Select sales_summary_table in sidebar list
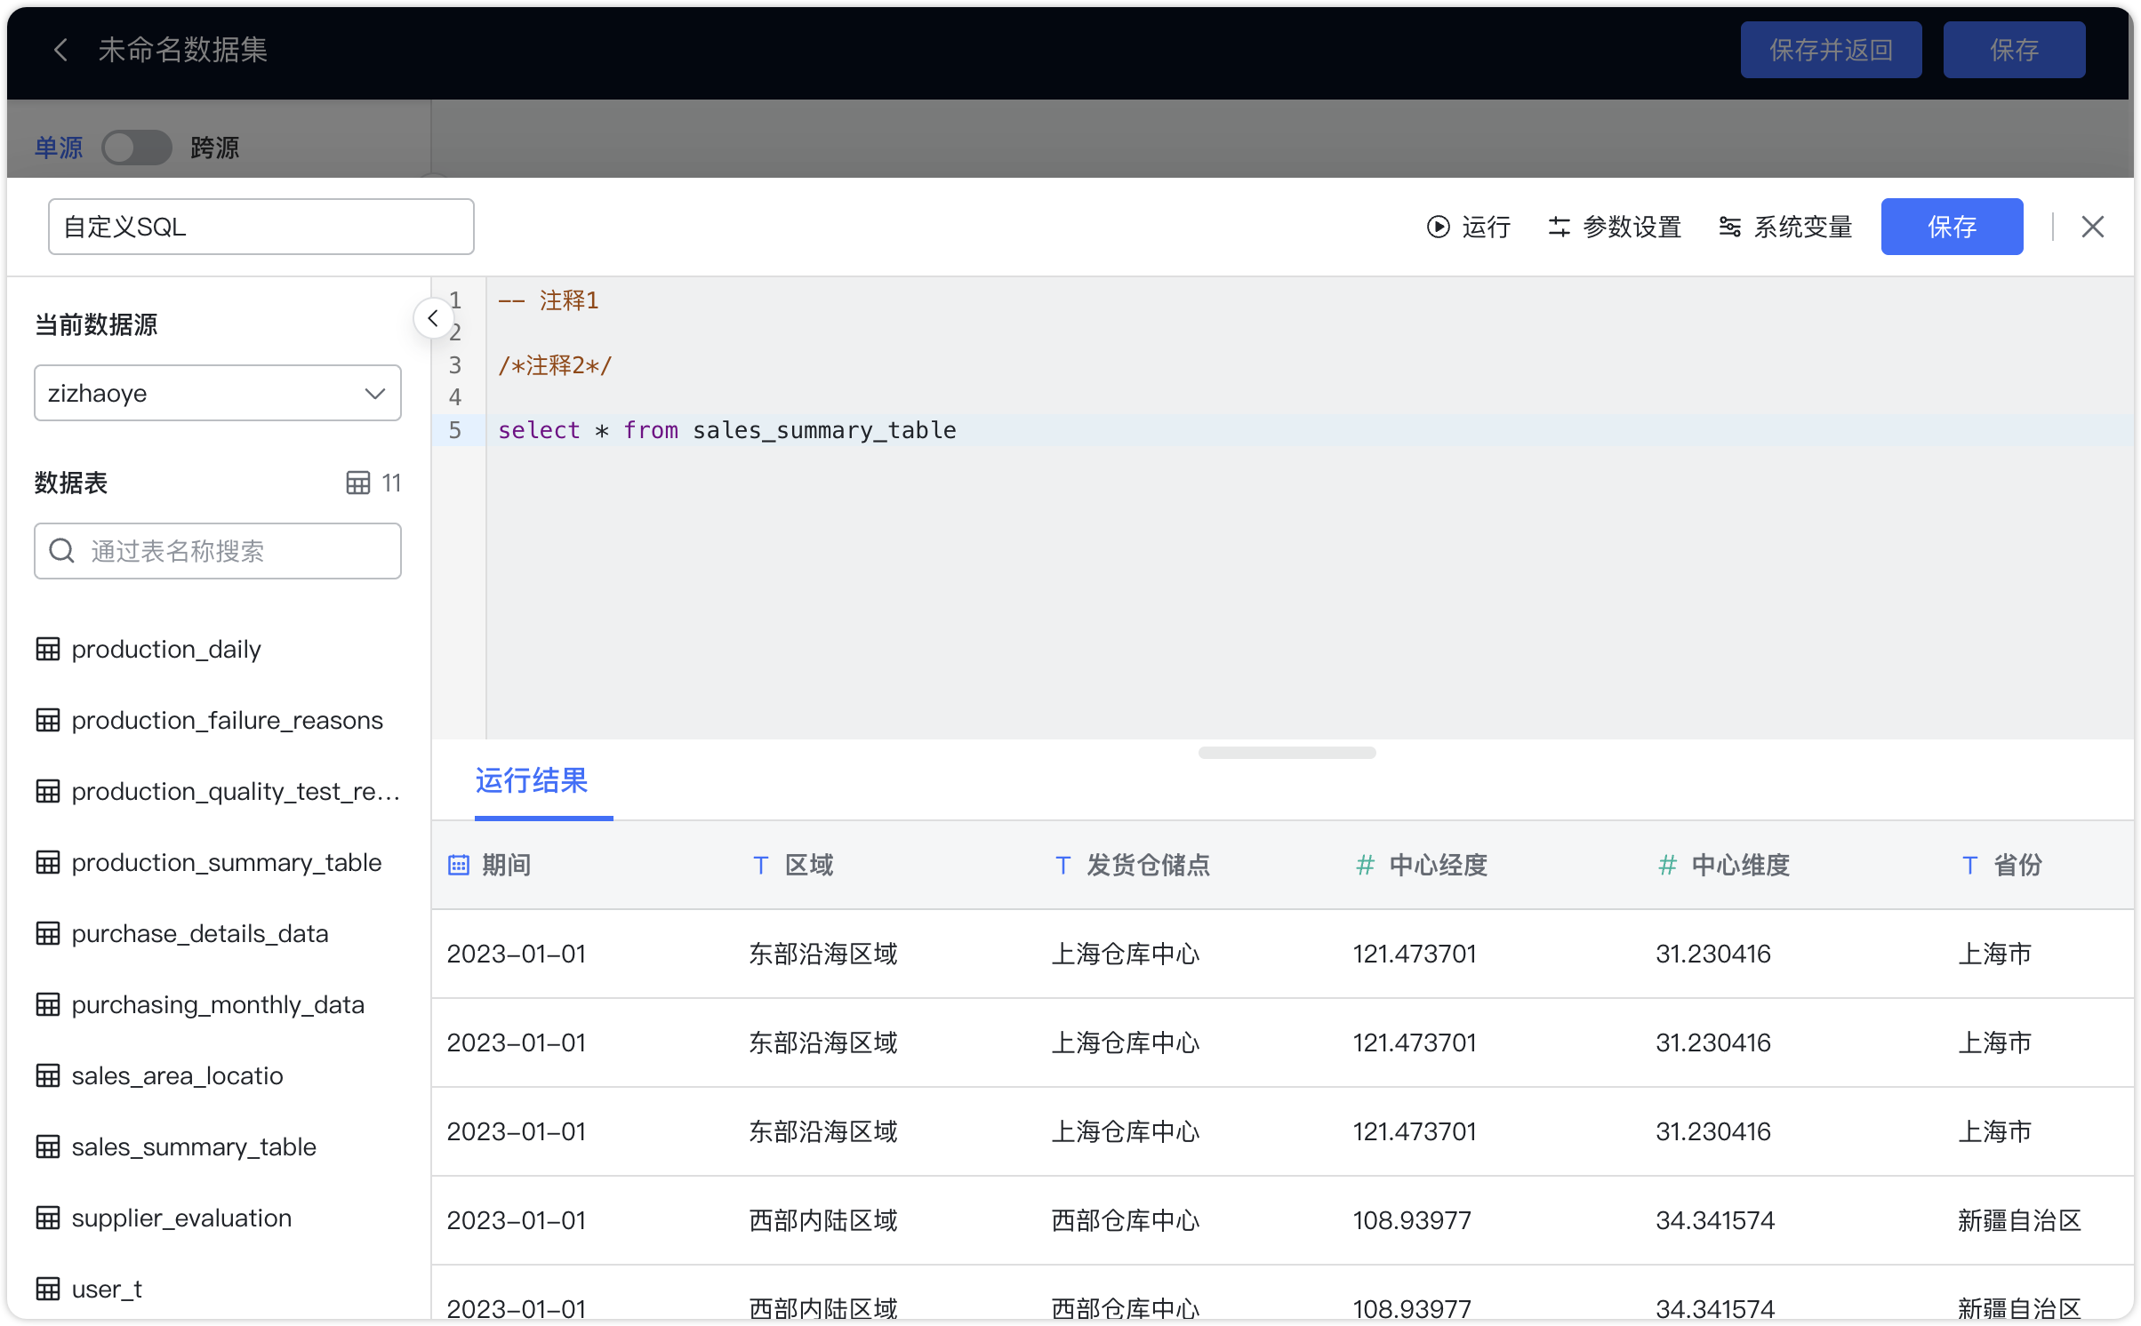This screenshot has height=1326, width=2141. [x=194, y=1146]
